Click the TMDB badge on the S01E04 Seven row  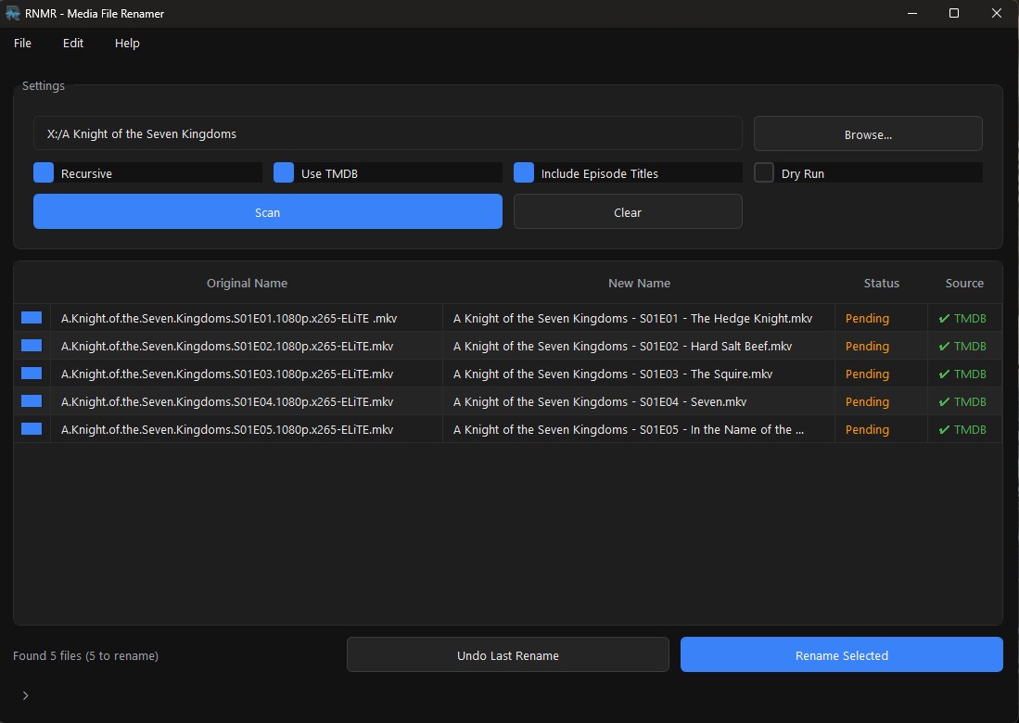(x=964, y=401)
